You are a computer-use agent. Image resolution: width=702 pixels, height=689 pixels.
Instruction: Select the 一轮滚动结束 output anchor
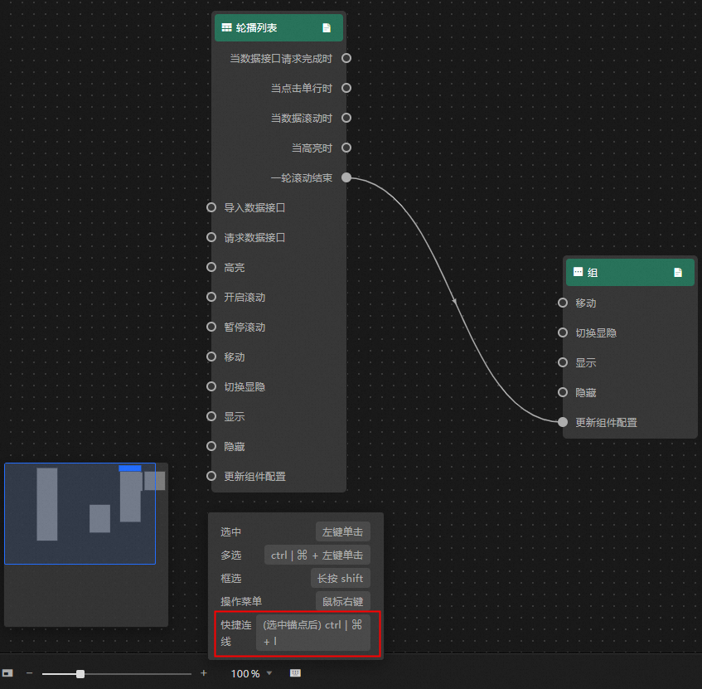pyautogui.click(x=346, y=177)
